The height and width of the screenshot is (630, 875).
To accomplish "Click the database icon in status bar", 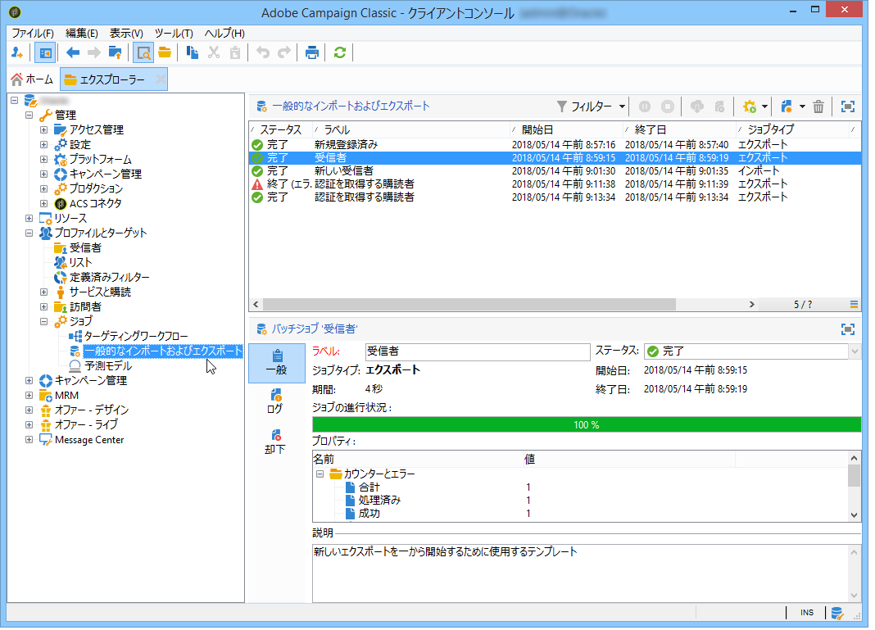I will coord(836,614).
